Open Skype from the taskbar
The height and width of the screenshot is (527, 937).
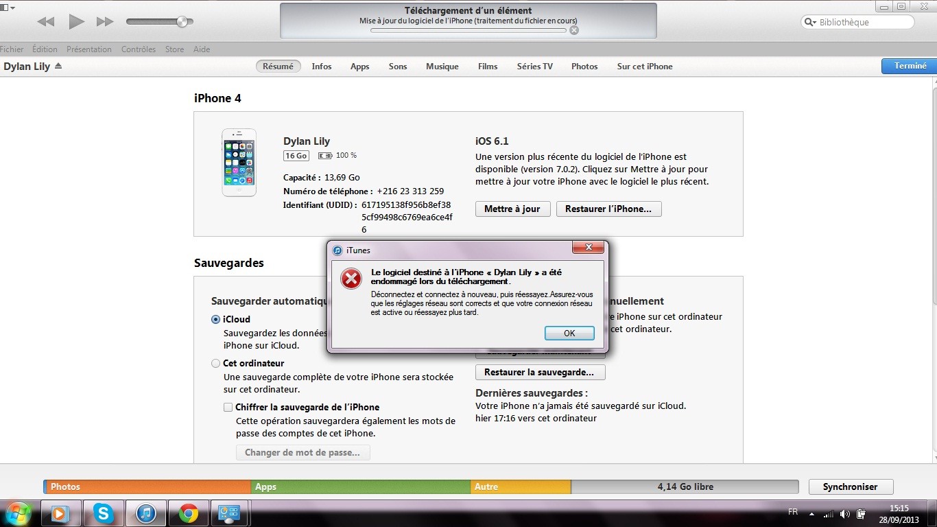coord(104,513)
